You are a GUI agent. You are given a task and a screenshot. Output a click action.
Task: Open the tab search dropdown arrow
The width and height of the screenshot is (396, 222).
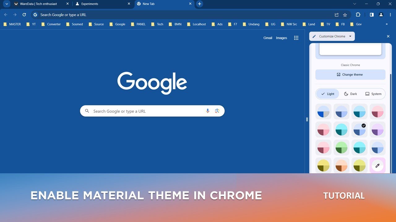[x=6, y=4]
